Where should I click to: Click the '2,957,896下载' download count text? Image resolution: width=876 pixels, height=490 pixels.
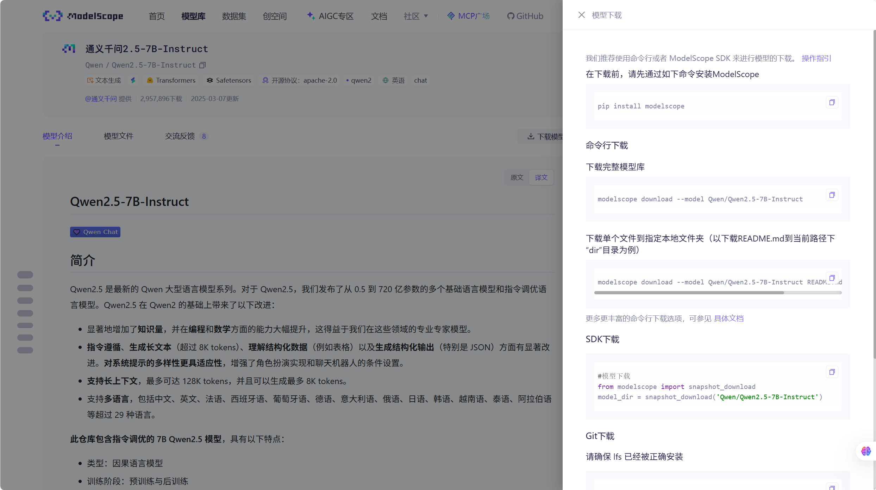pyautogui.click(x=161, y=99)
